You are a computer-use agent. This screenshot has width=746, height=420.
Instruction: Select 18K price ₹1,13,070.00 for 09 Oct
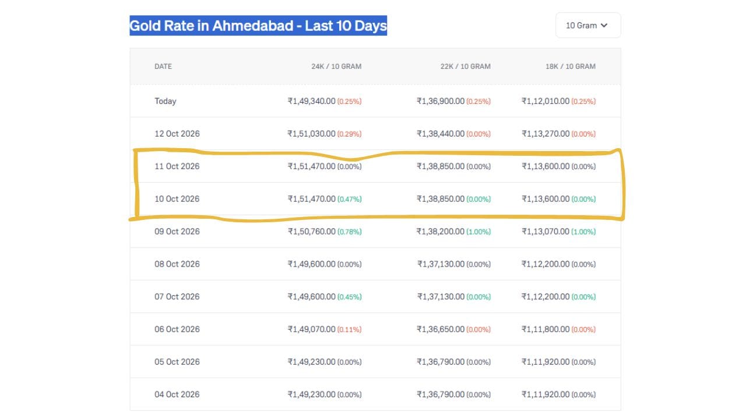click(x=546, y=232)
